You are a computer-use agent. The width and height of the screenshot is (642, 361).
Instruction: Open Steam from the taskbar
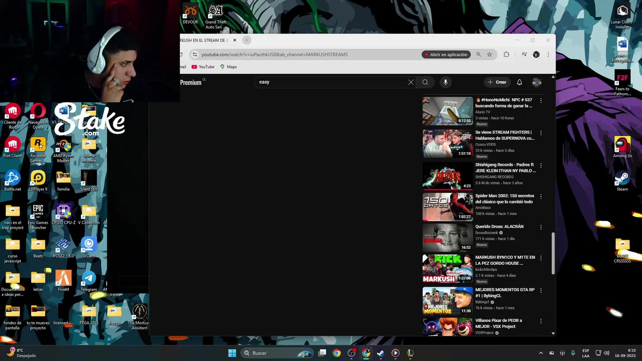click(x=381, y=353)
